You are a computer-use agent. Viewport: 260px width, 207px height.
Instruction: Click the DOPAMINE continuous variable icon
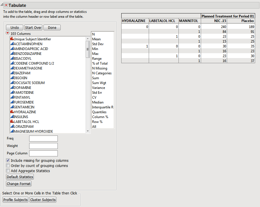[x=12, y=87]
